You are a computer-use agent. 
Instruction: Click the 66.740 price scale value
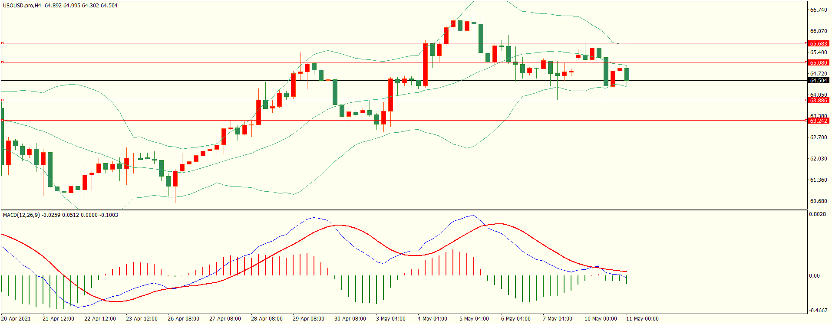(x=818, y=10)
